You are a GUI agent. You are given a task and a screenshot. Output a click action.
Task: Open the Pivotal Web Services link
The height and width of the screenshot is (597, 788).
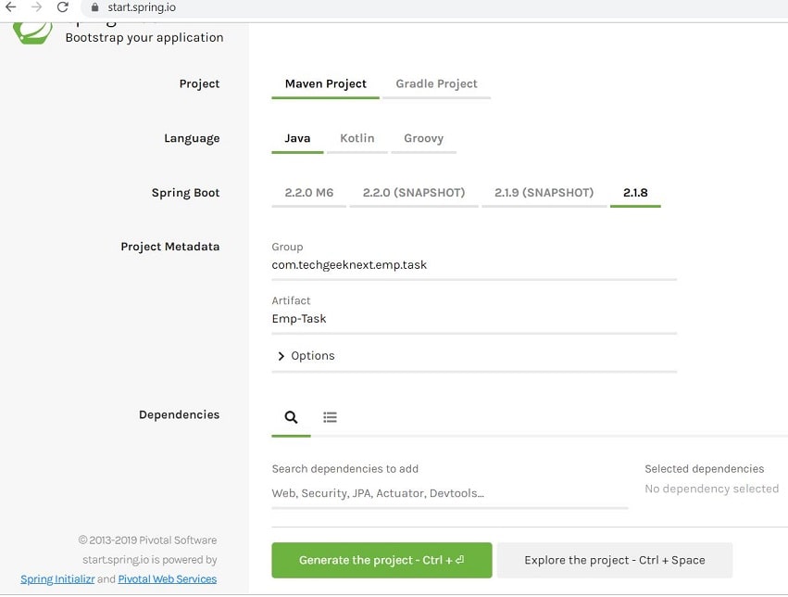pyautogui.click(x=168, y=579)
